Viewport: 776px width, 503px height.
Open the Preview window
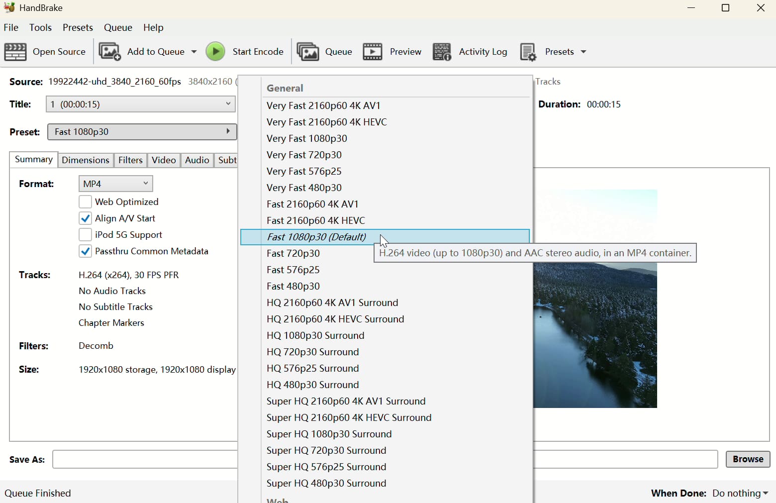[x=392, y=52]
